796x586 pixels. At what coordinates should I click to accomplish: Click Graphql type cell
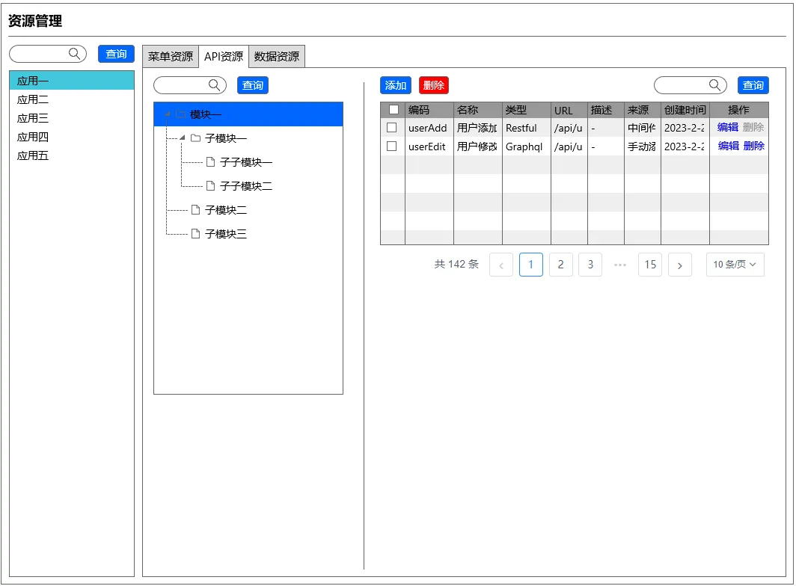click(527, 146)
